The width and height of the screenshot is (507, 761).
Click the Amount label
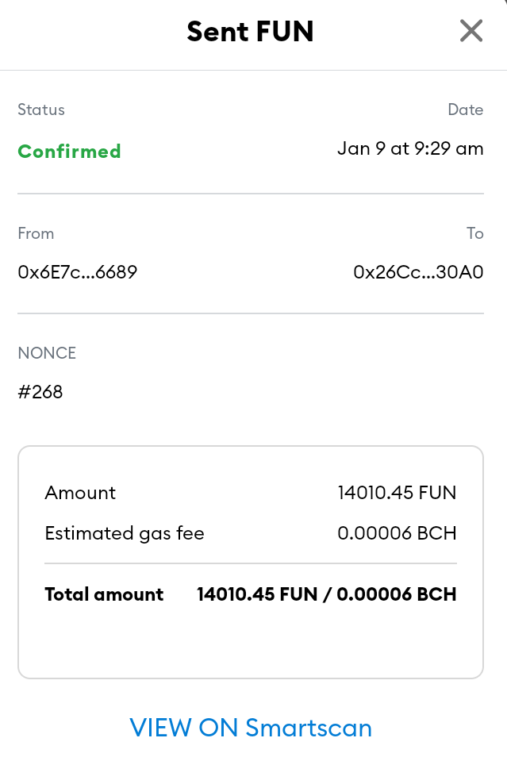pyautogui.click(x=81, y=493)
